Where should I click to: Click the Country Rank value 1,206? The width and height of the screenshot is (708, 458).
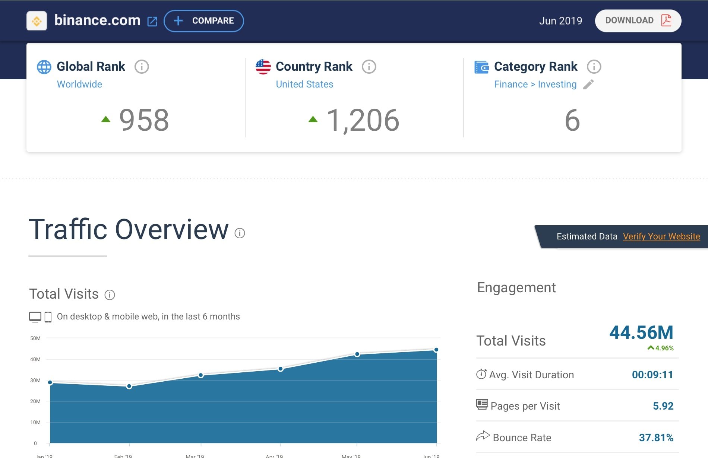363,120
